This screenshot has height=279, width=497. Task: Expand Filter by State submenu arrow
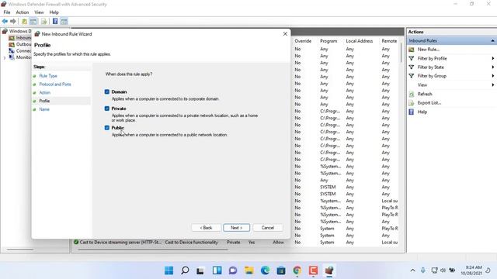pos(493,67)
